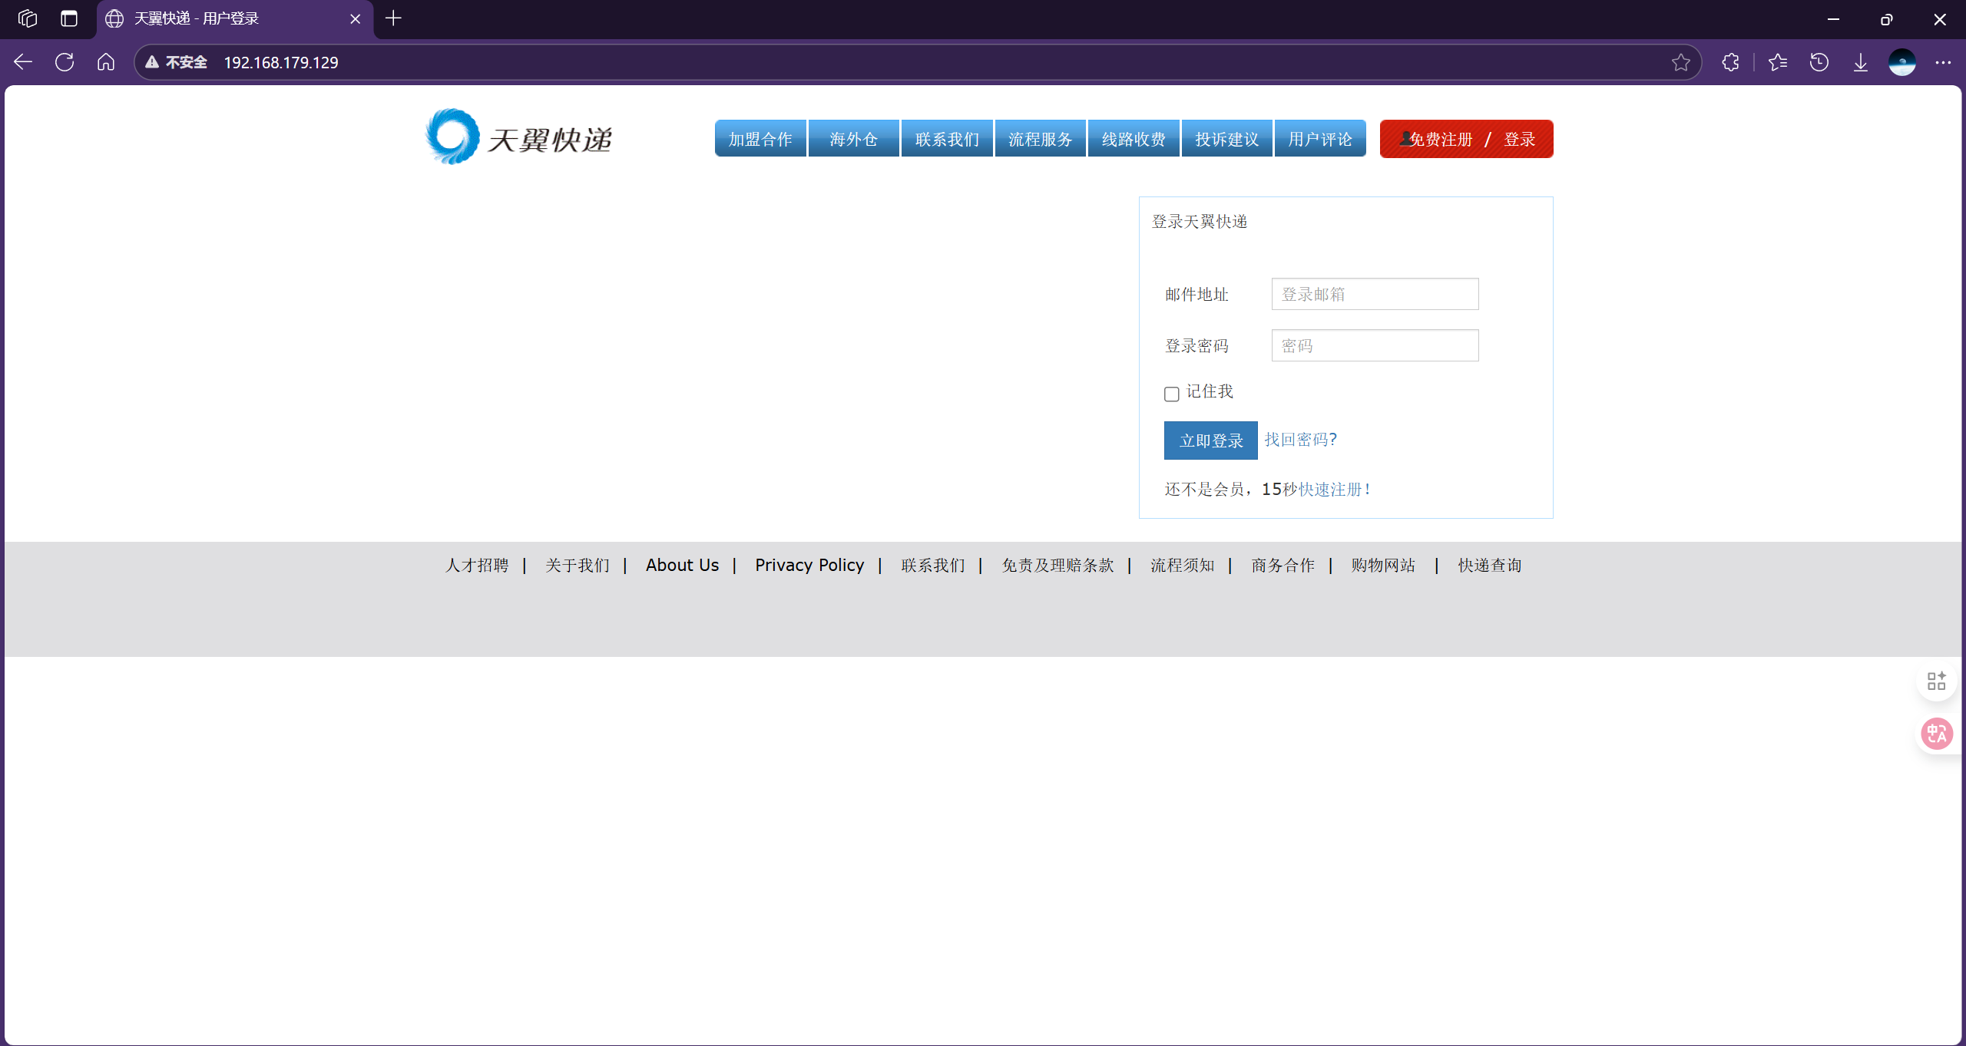Image resolution: width=1966 pixels, height=1046 pixels.
Task: Open browser settings ellipsis menu
Action: click(1944, 62)
